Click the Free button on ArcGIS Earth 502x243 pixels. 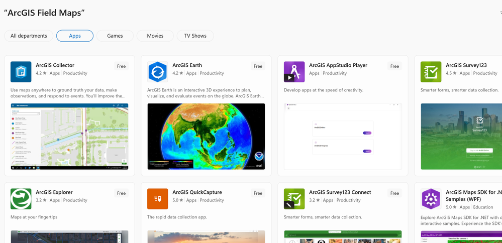pos(258,66)
